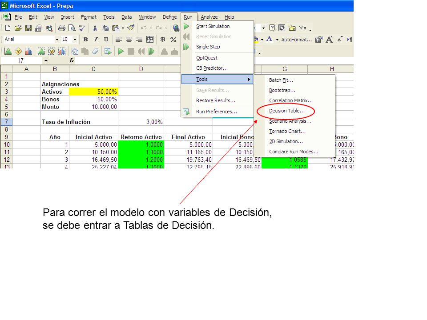Click the Single Step toolbar icon

[151, 51]
